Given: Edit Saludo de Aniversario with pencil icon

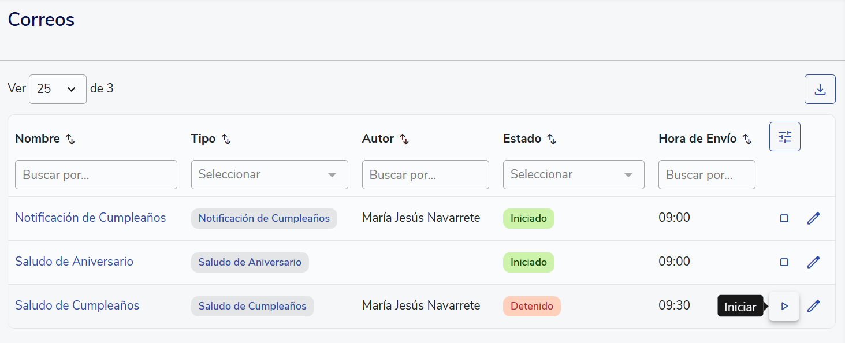Looking at the screenshot, I should 813,262.
